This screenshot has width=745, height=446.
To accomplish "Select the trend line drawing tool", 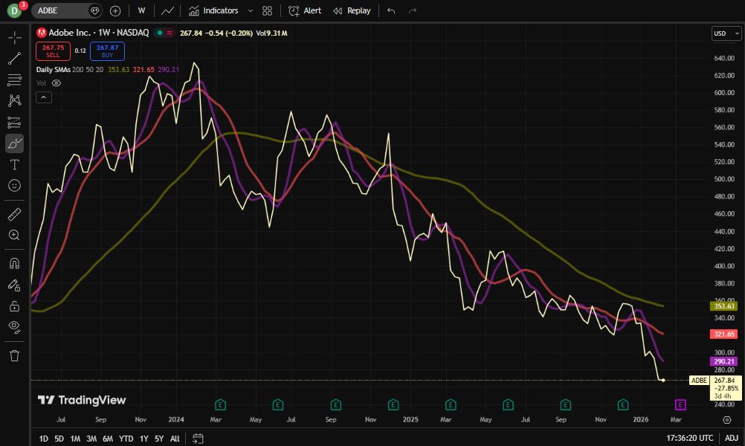I will click(14, 59).
